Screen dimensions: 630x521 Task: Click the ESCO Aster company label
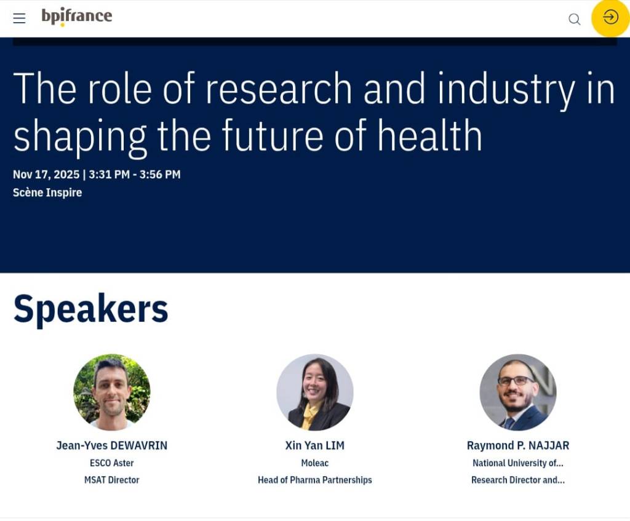click(x=111, y=463)
